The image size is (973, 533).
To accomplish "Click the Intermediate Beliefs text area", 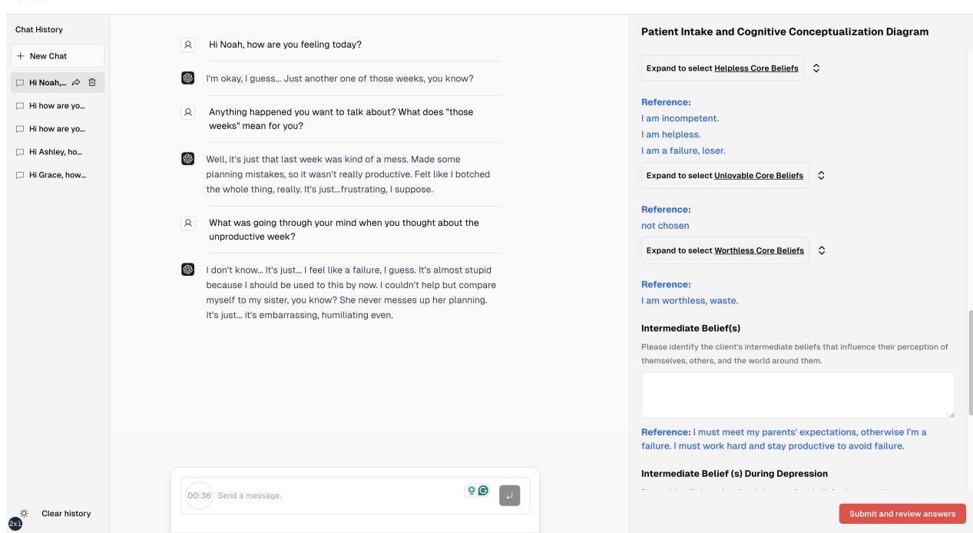I will [x=796, y=394].
